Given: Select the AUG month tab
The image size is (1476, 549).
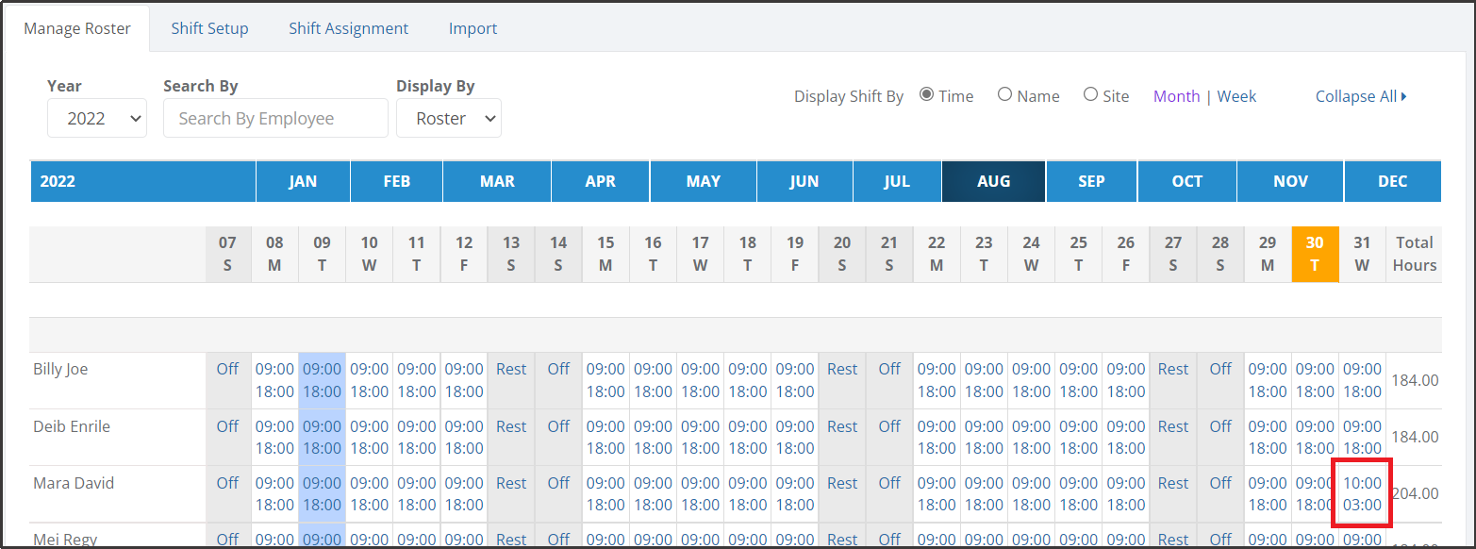Looking at the screenshot, I should (993, 181).
